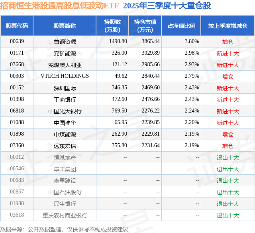Select stock code 00639
Viewport: 255px width, 233px height.
pos(17,41)
